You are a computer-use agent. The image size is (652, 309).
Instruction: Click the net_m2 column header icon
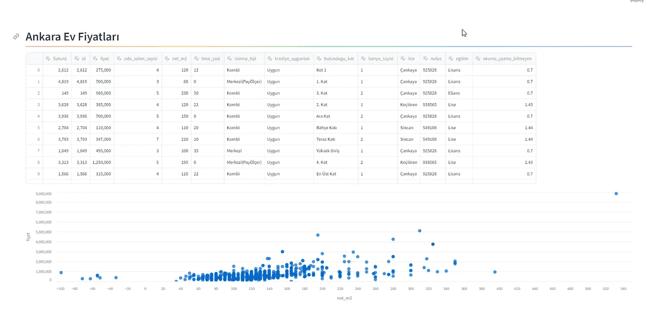click(167, 59)
